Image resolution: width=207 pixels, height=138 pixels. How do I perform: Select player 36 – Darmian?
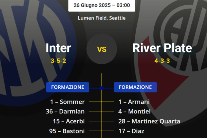65,111
